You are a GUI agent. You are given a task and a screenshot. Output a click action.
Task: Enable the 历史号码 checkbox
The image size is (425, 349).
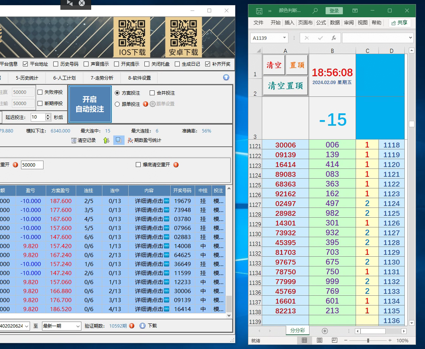tap(56, 64)
